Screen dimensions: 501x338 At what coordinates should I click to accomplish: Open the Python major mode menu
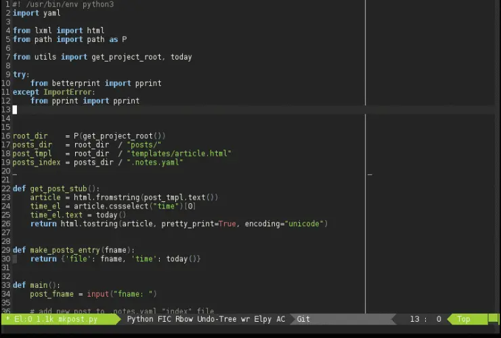[x=140, y=319]
